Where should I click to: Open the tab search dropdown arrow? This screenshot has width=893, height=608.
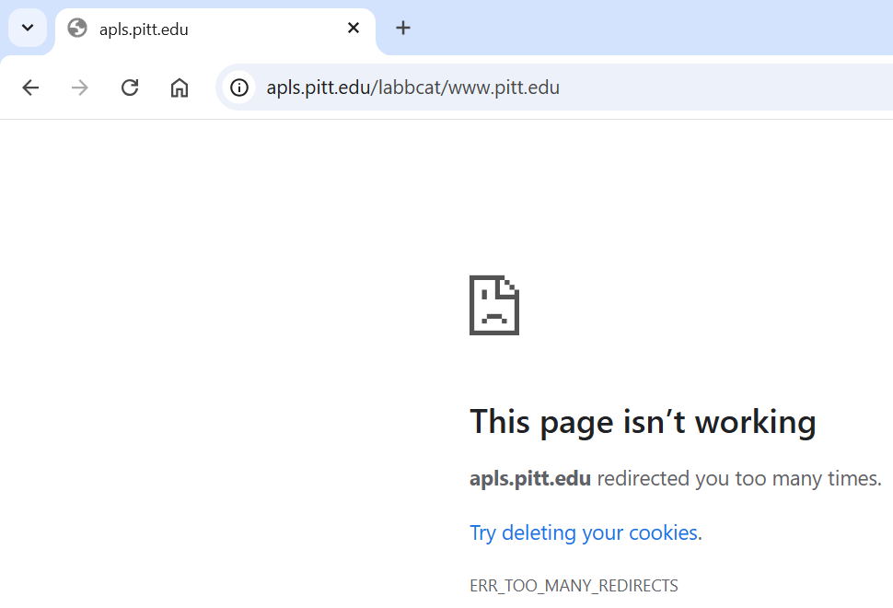28,28
